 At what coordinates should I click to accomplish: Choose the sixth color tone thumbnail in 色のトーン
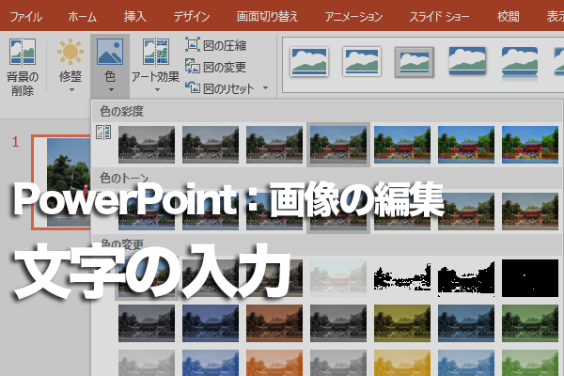pyautogui.click(x=466, y=211)
